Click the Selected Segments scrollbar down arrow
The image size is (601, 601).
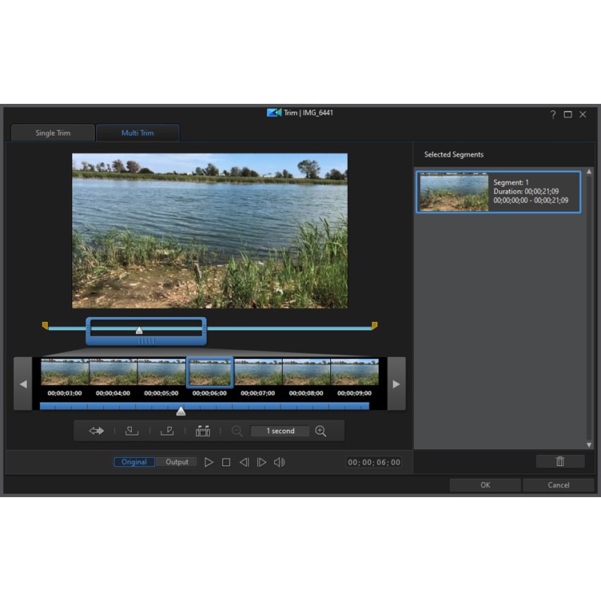[x=589, y=444]
